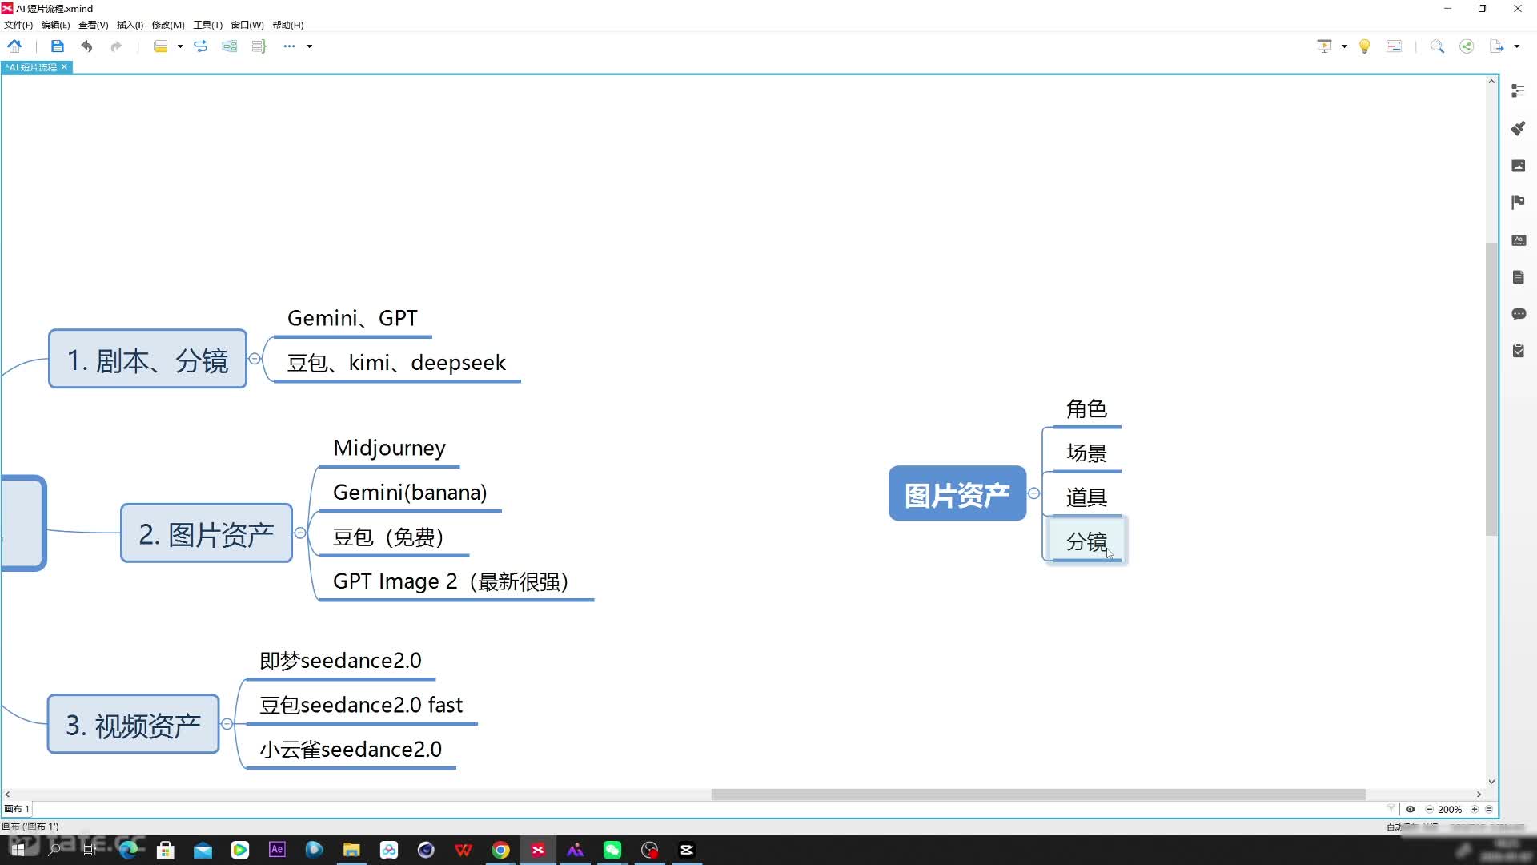Open the Notes panel in sidebar
The width and height of the screenshot is (1537, 865).
(x=1518, y=277)
